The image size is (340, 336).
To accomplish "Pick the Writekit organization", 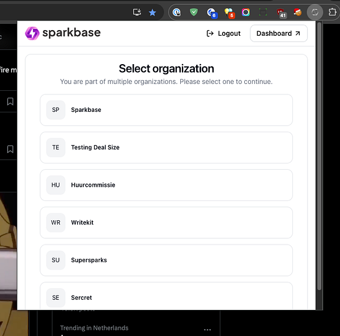I will tap(166, 222).
